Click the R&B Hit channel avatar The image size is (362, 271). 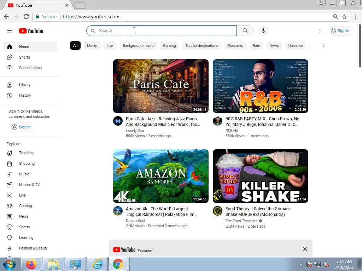pos(217,121)
